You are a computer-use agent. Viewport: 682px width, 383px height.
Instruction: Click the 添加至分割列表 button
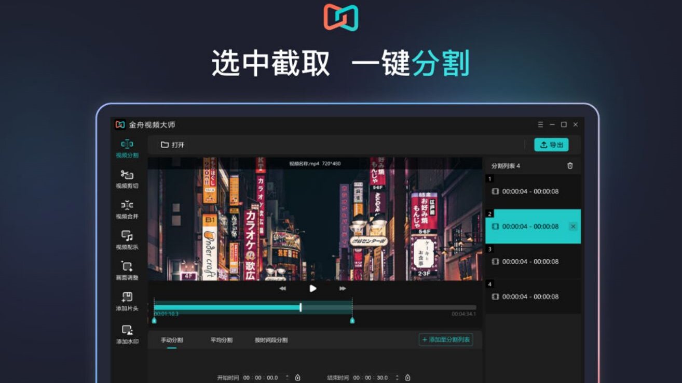[446, 340]
